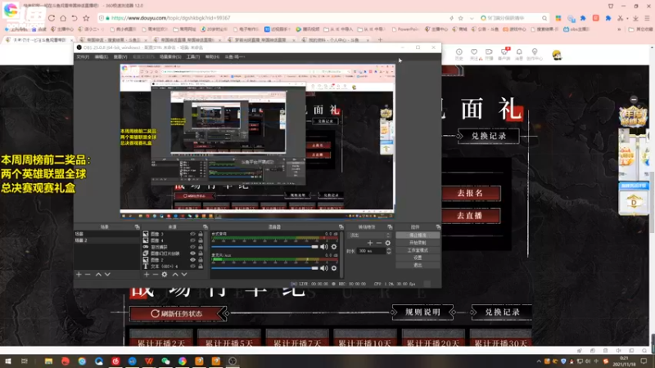Screen dimensions: 655x368
Task: Add a scene transition with plus icon
Action: pyautogui.click(x=370, y=243)
